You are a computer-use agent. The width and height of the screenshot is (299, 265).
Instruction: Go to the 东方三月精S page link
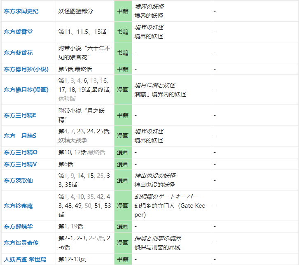[20, 136]
